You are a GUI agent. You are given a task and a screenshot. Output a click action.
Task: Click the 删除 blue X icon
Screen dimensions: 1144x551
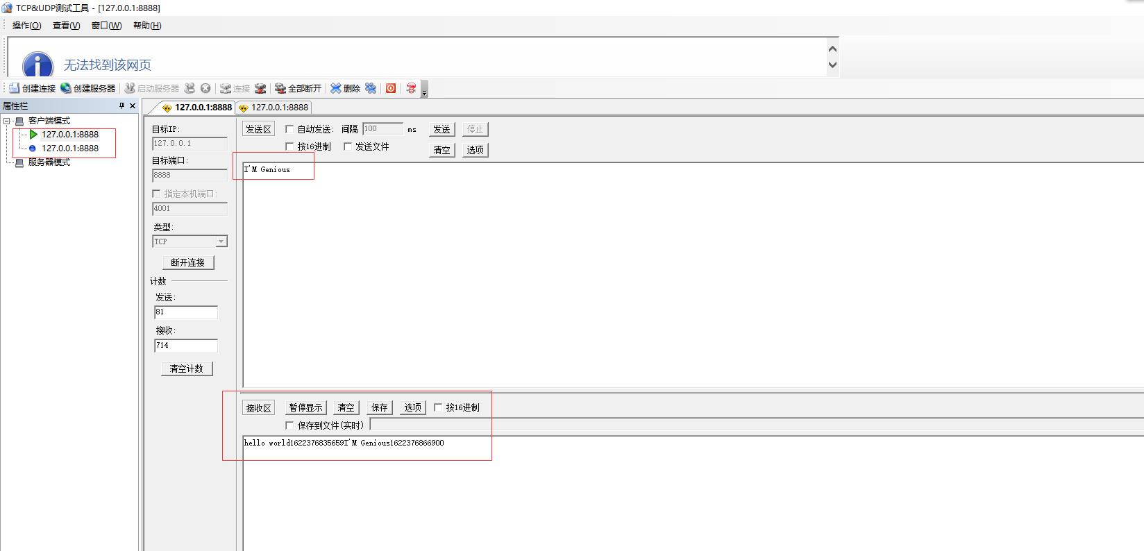[336, 88]
